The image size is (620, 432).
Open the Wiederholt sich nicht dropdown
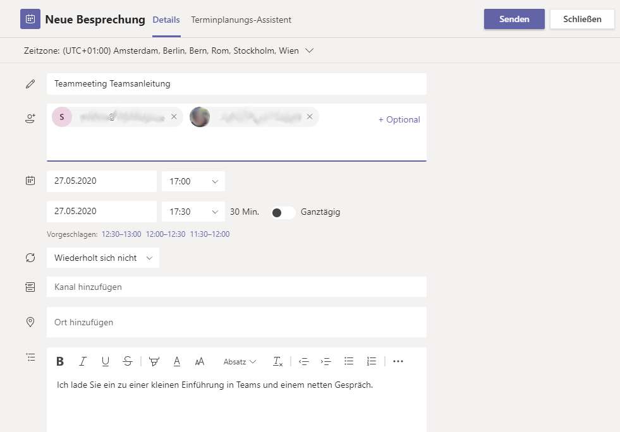click(x=103, y=258)
